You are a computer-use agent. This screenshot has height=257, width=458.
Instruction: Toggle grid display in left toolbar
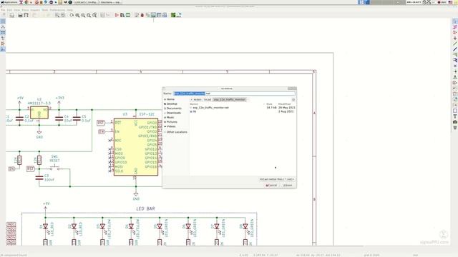3,21
